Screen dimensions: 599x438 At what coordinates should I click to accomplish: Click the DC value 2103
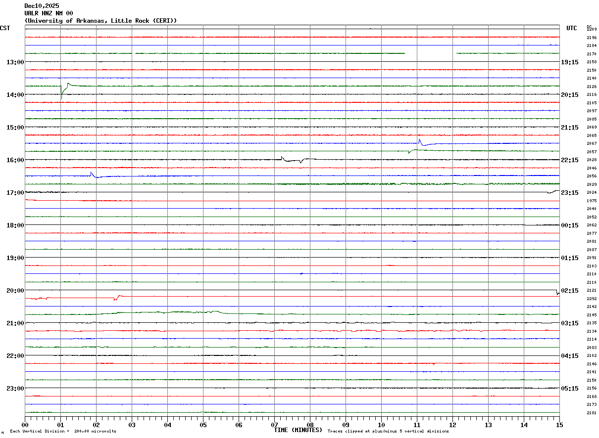(x=592, y=266)
